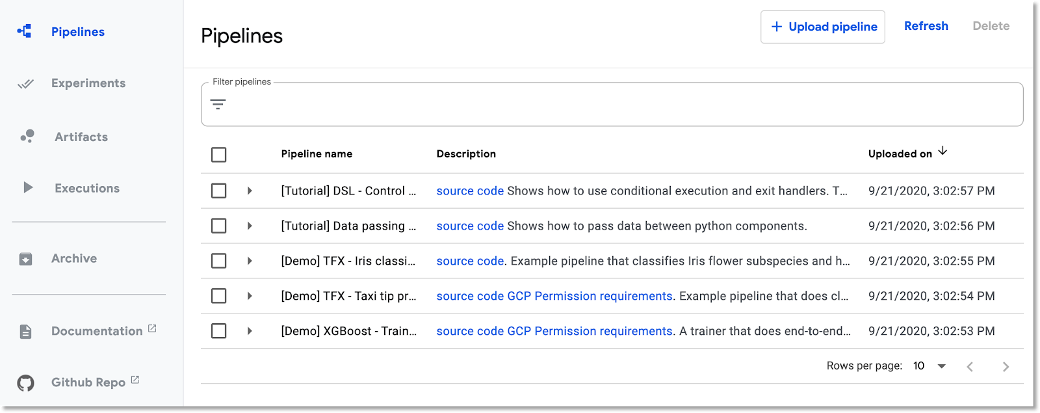
Task: Click the Documentation file icon
Action: 25,332
